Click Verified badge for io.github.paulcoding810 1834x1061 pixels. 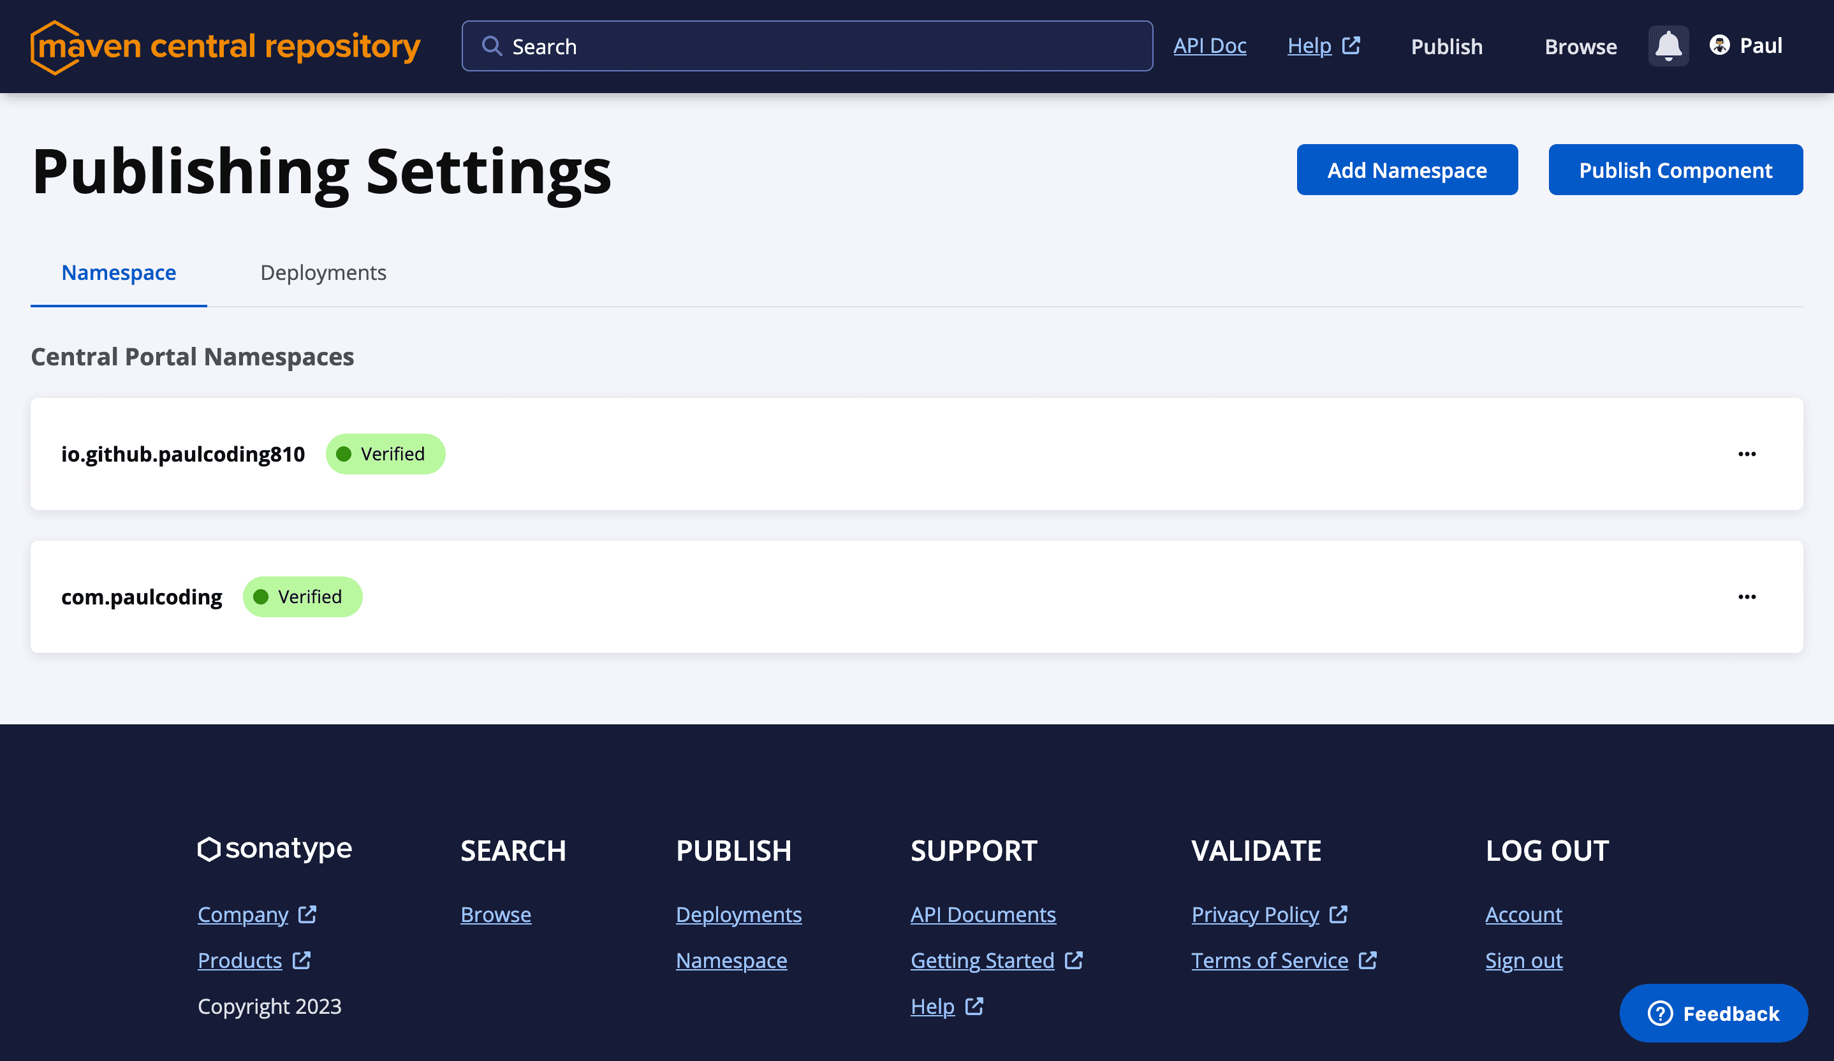click(x=385, y=454)
